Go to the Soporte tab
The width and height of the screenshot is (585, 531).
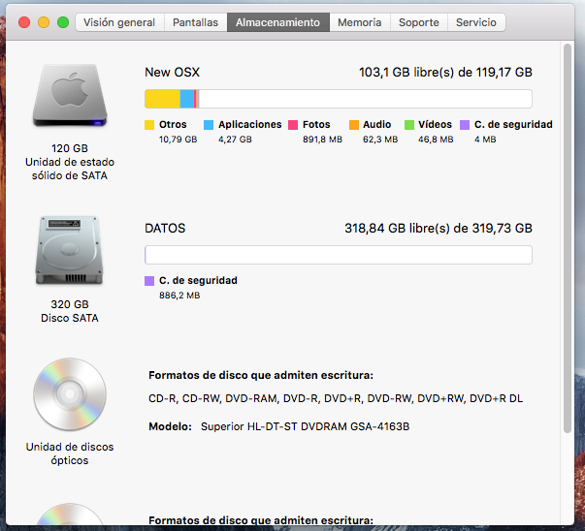[x=418, y=22]
